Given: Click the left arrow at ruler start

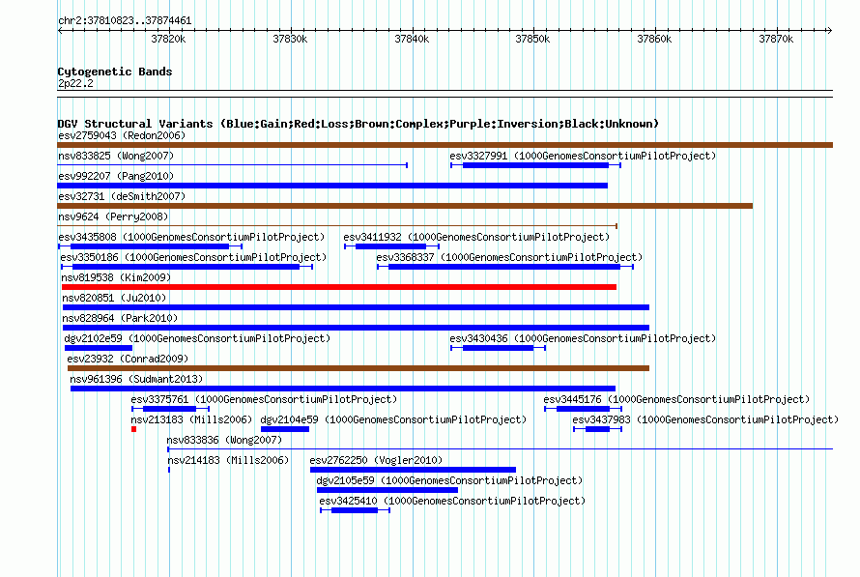Looking at the screenshot, I should tap(60, 30).
